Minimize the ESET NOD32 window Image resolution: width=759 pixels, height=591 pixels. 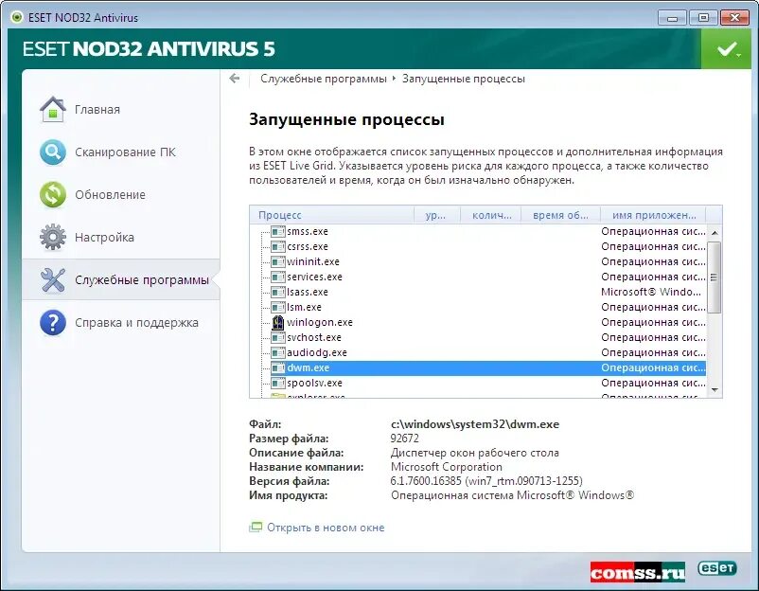pos(672,18)
